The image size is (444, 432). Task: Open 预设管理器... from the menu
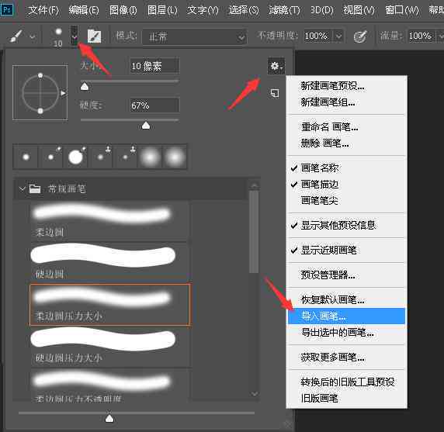347,275
